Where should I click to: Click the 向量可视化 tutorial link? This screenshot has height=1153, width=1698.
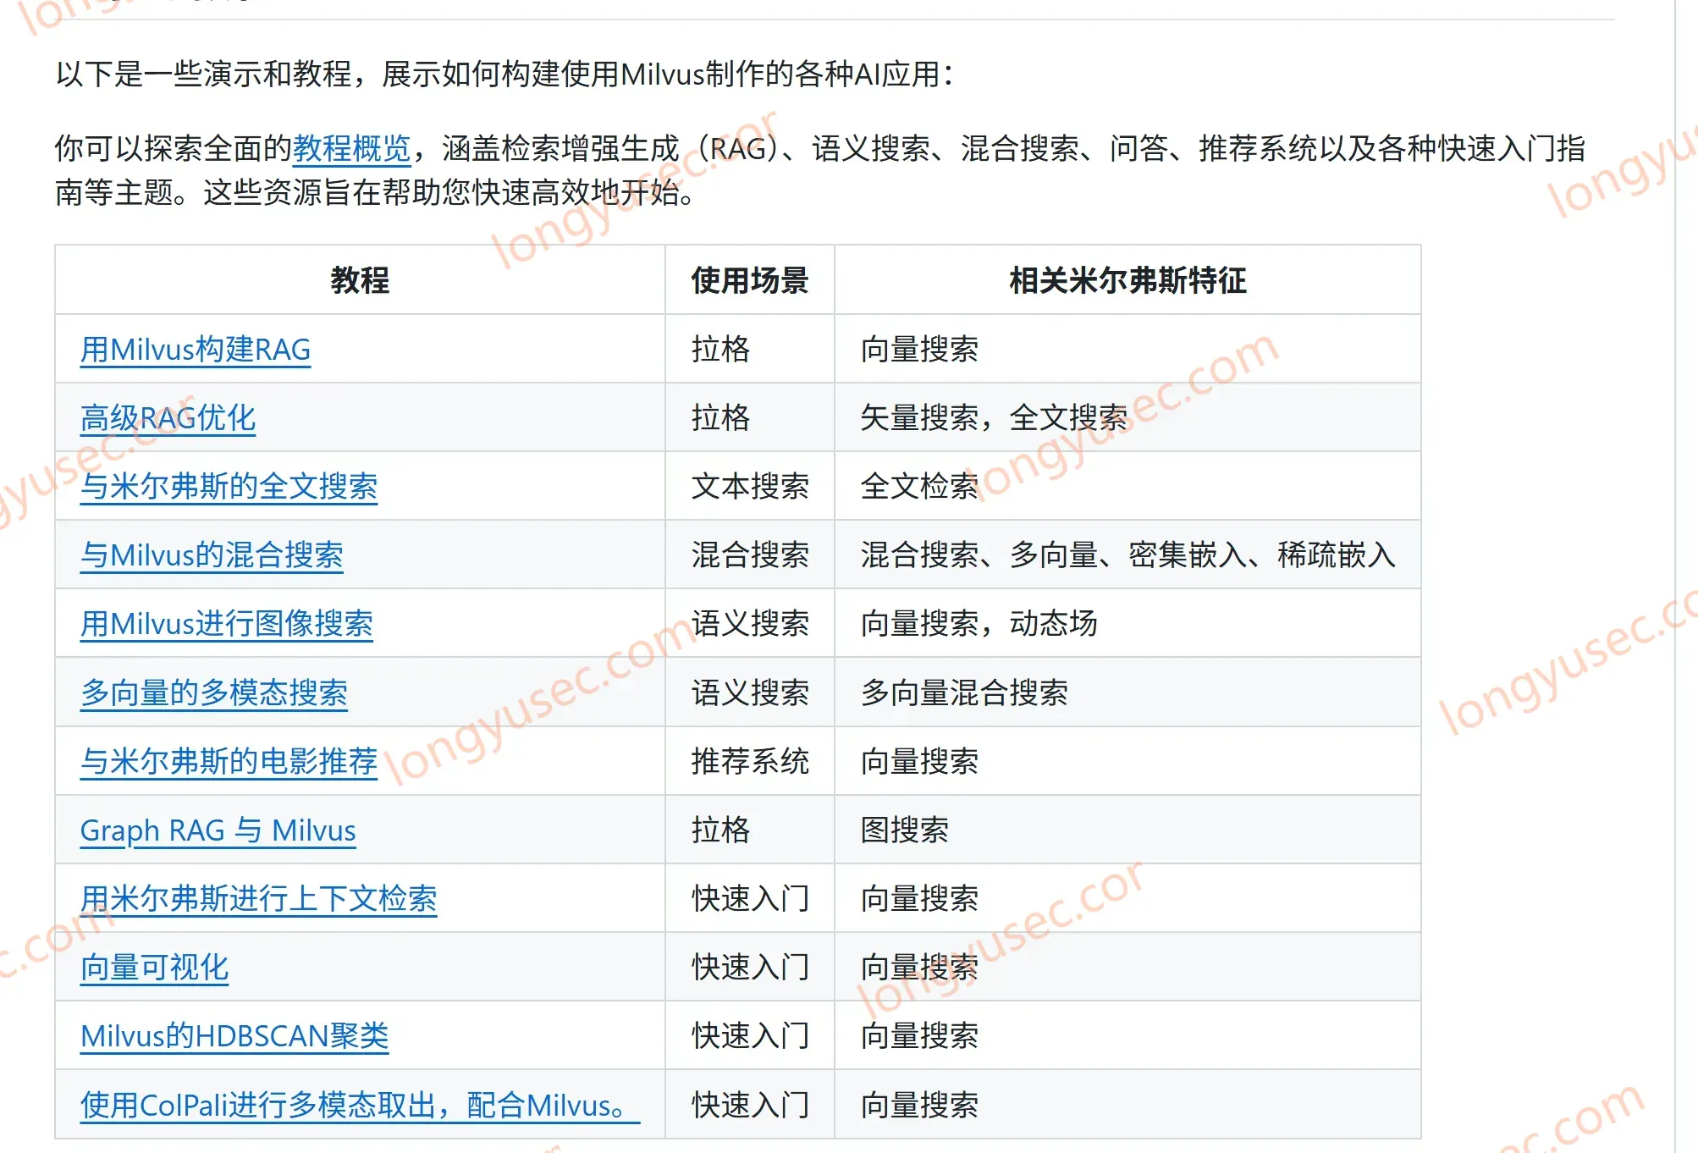tap(155, 967)
